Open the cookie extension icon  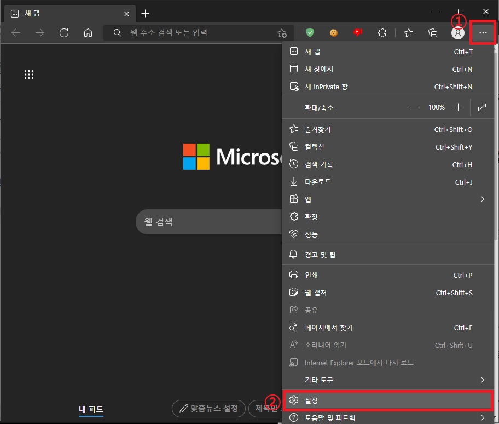coord(334,32)
